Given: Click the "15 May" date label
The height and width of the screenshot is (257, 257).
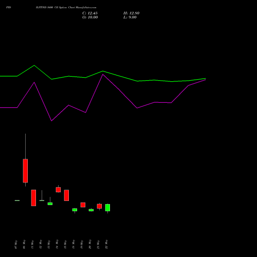Looking at the screenshot, I should coord(65,245).
